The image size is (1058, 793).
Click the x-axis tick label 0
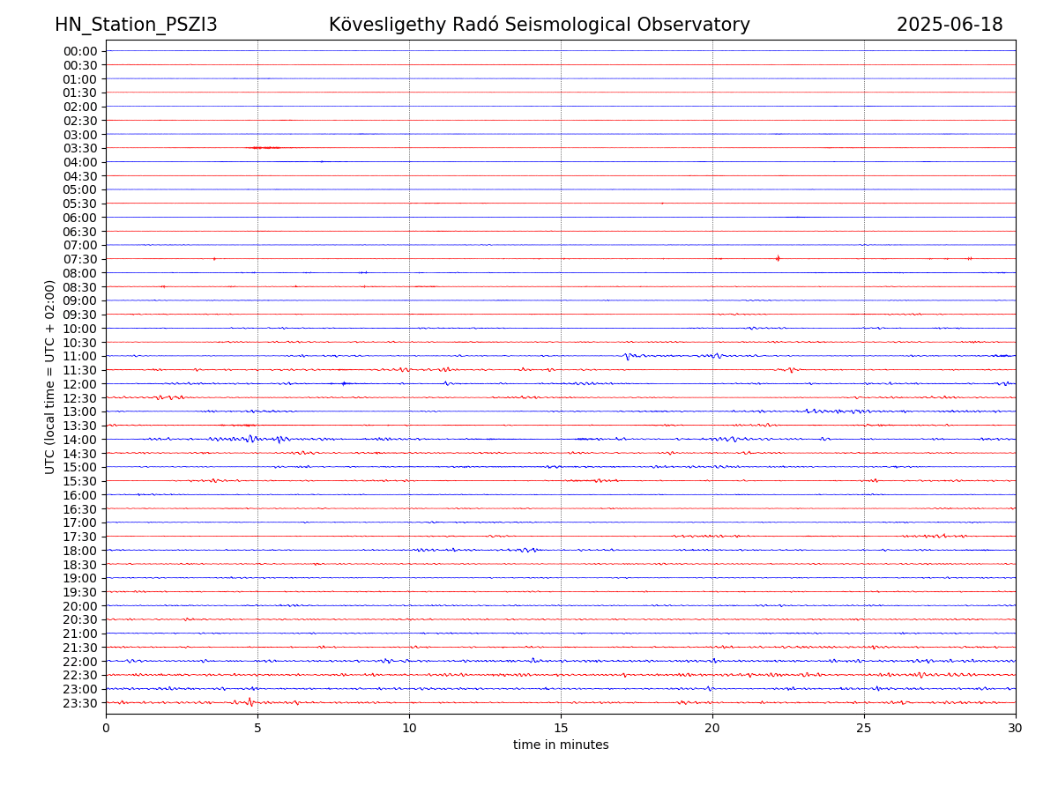(106, 728)
